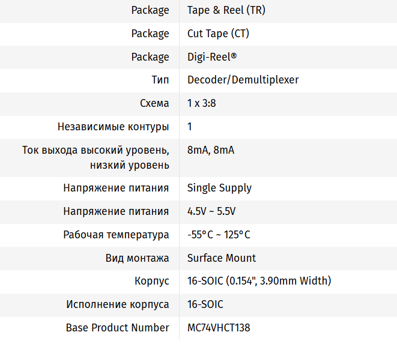The width and height of the screenshot is (397, 344).
Task: Click the "Тип" row label
Action: click(x=160, y=80)
